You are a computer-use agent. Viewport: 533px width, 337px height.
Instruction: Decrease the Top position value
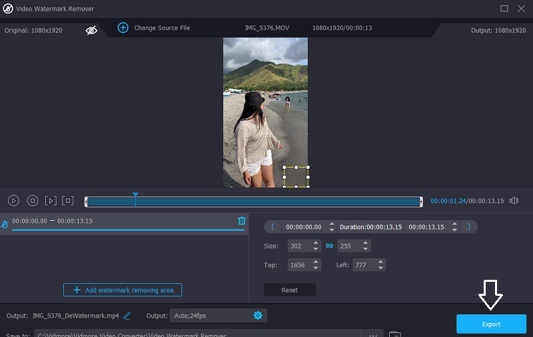[x=316, y=268]
